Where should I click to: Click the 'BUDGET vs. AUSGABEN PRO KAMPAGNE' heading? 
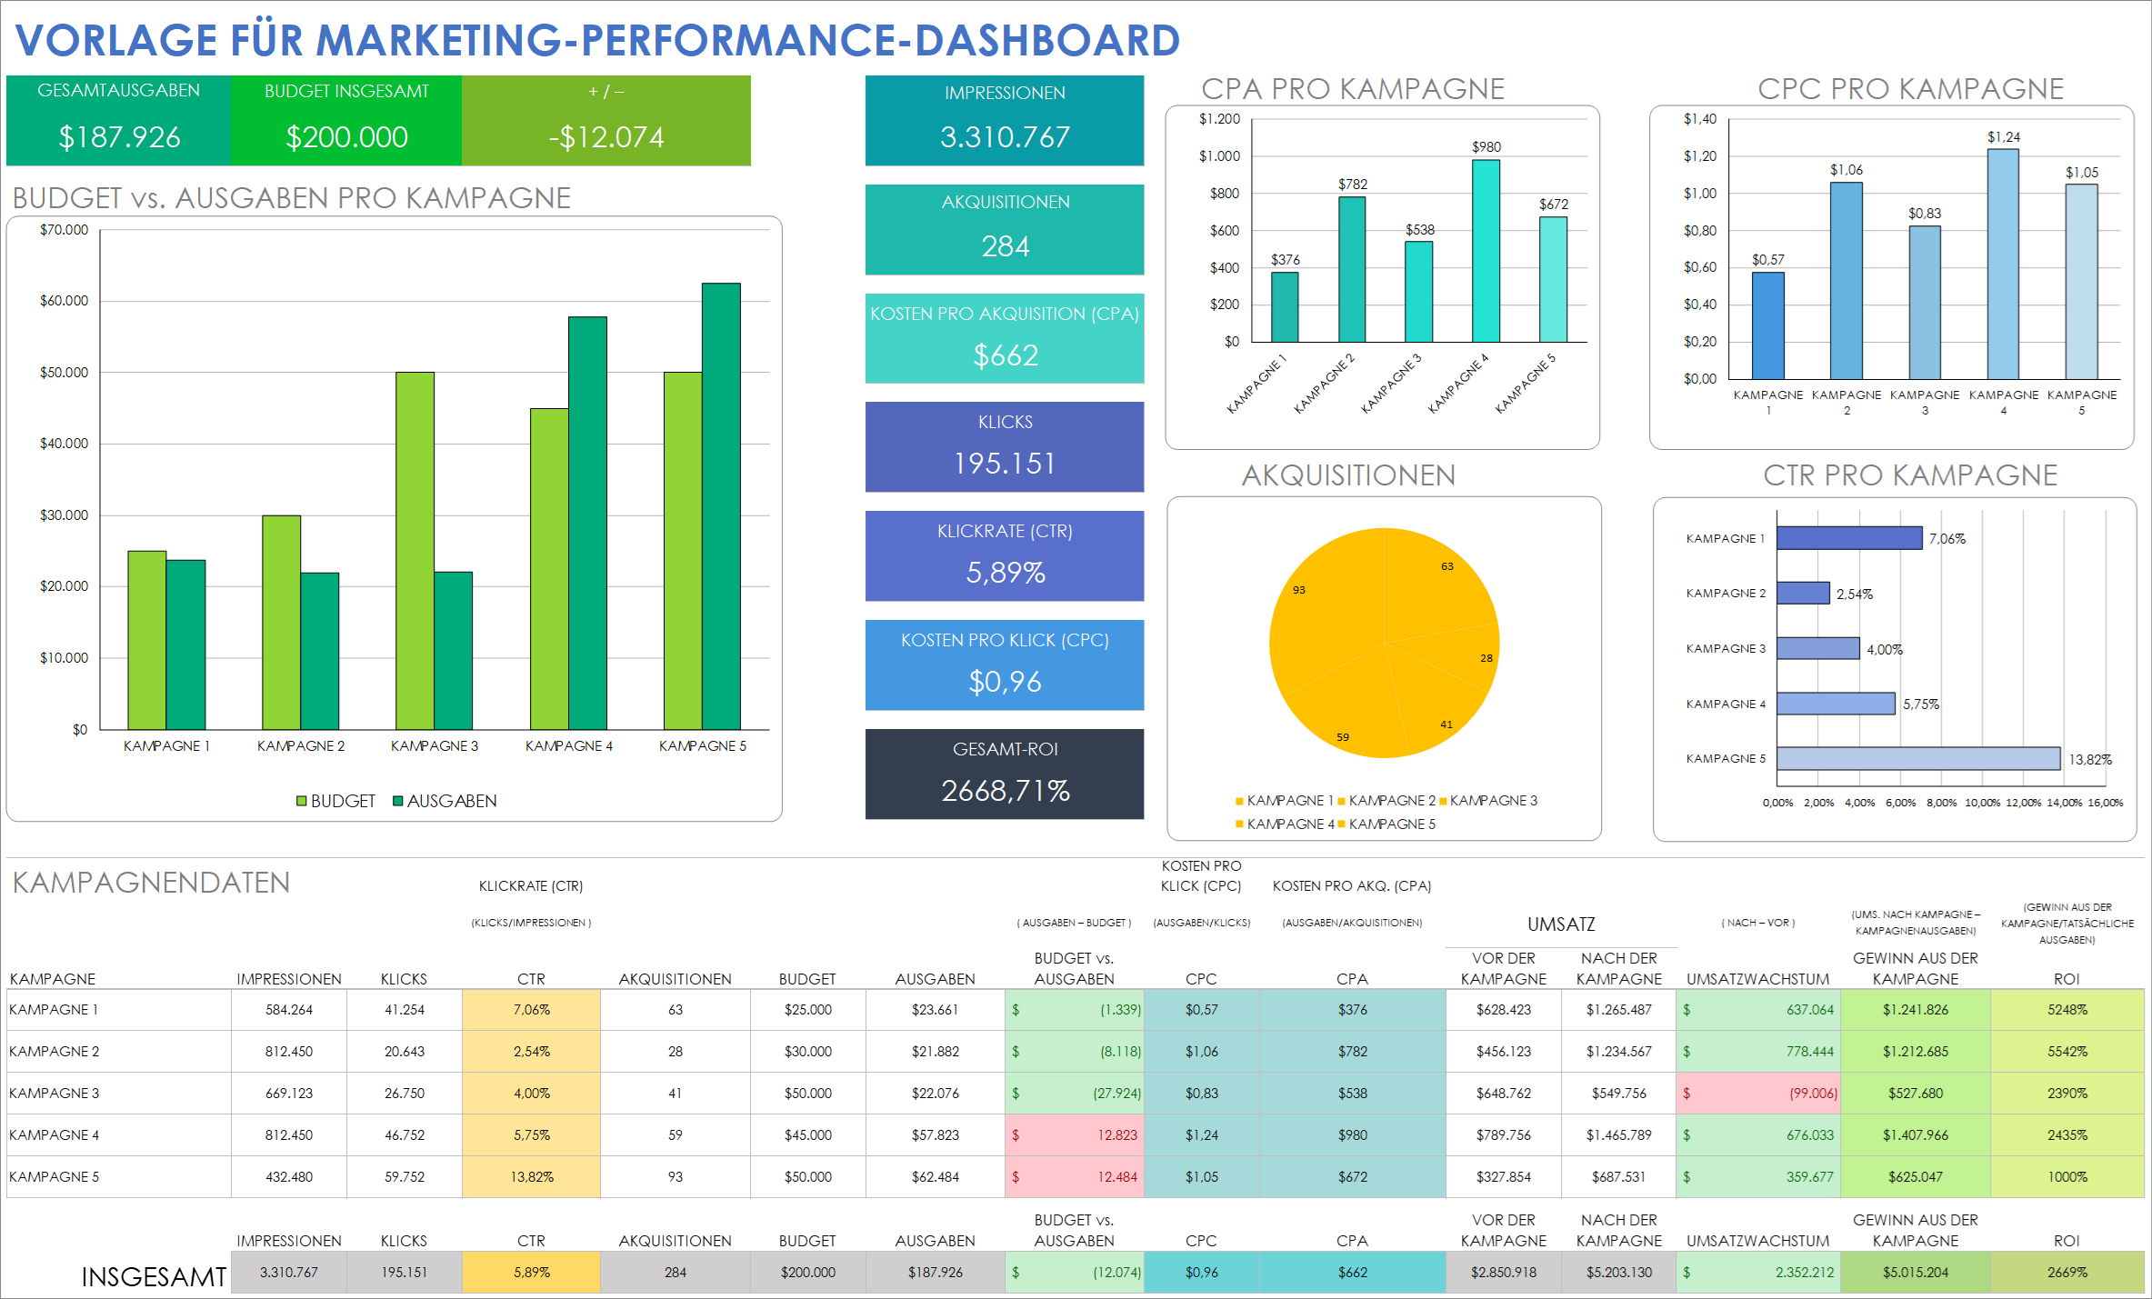coord(292,198)
